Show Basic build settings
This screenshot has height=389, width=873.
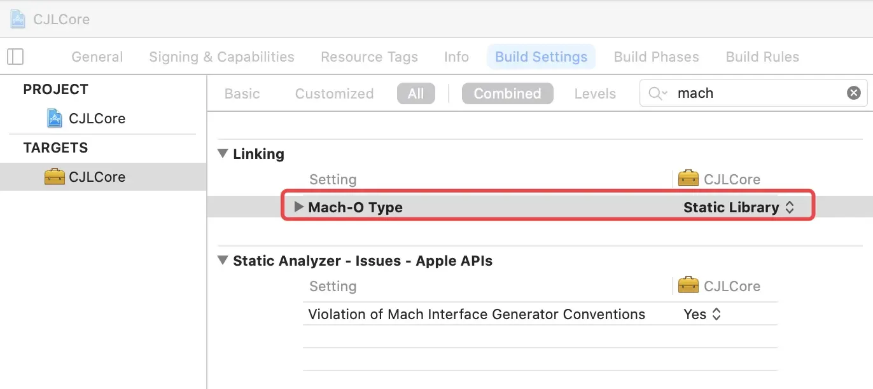pos(242,93)
